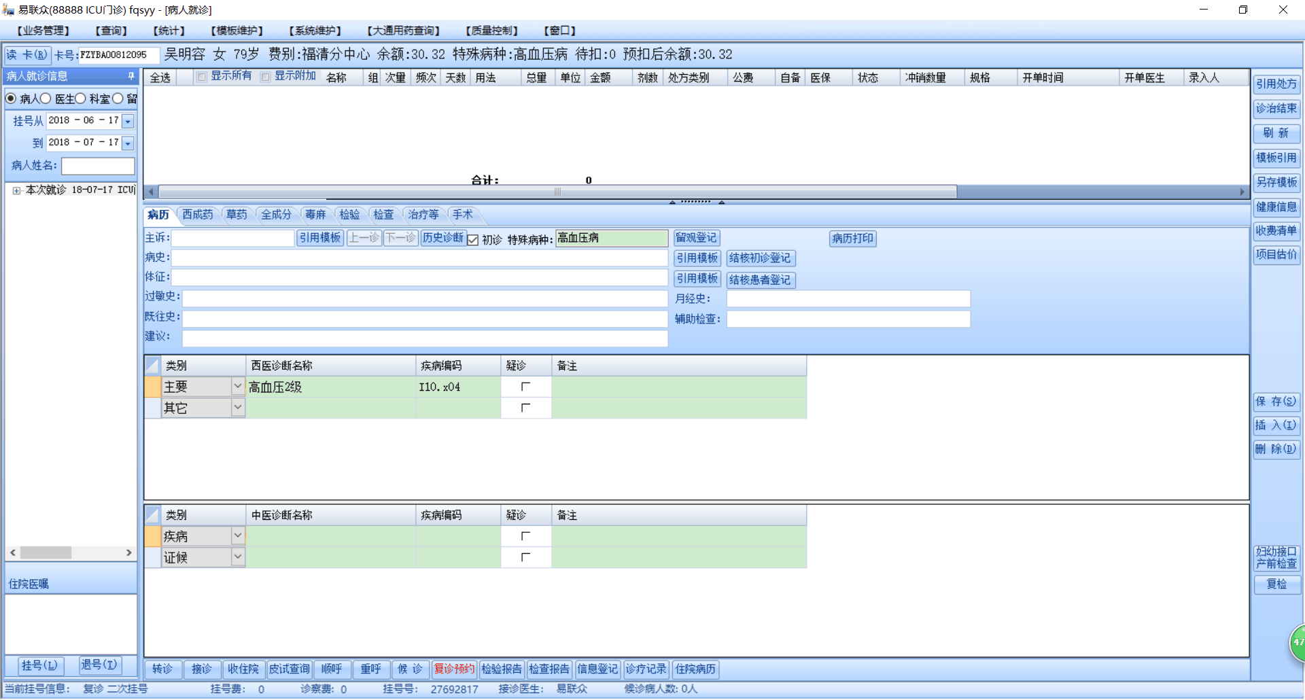The image size is (1305, 700).
Task: Click the 病历打印 button
Action: point(853,239)
